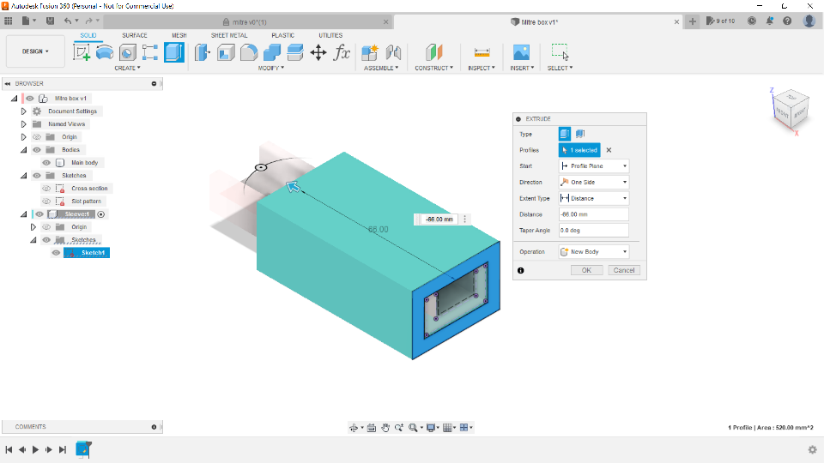Click OK in the Extrude dialog

coord(586,270)
